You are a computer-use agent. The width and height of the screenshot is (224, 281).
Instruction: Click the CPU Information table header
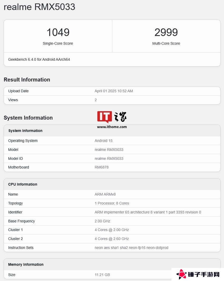tap(23, 184)
